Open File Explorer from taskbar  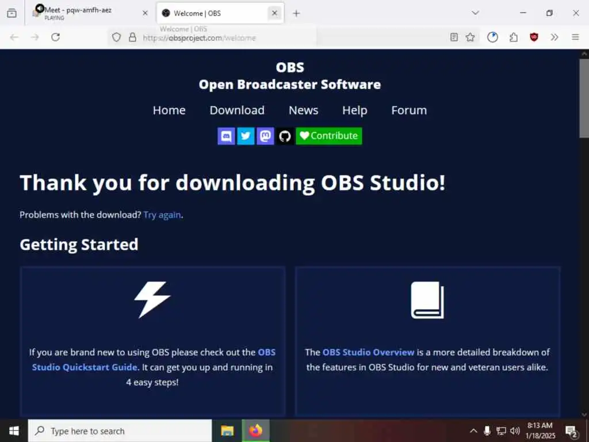pos(227,431)
